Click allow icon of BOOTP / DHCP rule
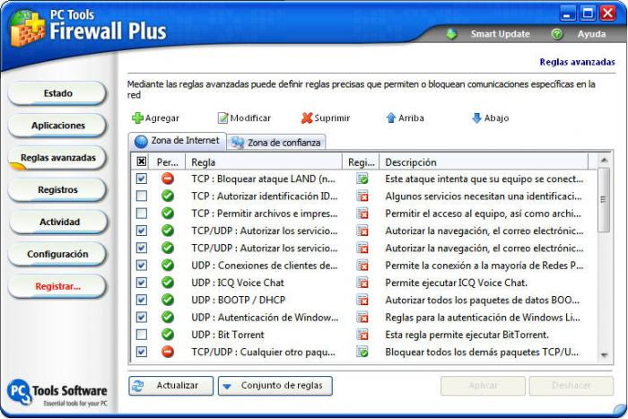 [x=168, y=300]
